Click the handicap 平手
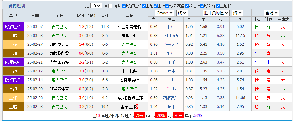Viewport: 293px width, 121px height. tap(171, 62)
